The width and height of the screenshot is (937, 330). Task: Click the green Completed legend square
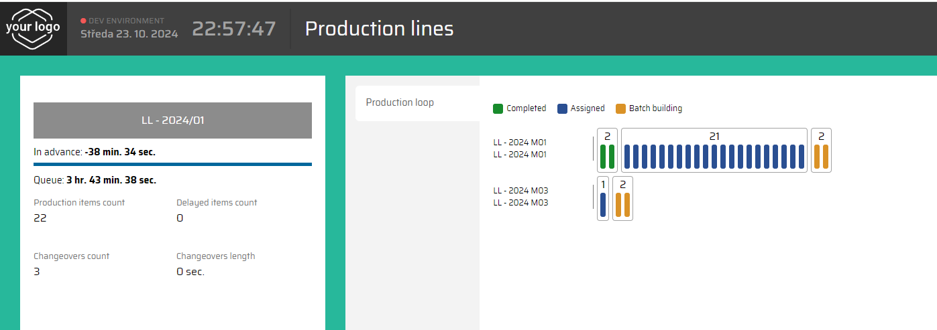498,108
